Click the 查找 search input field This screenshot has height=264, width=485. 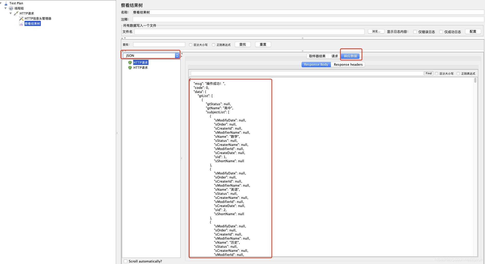(x=159, y=45)
